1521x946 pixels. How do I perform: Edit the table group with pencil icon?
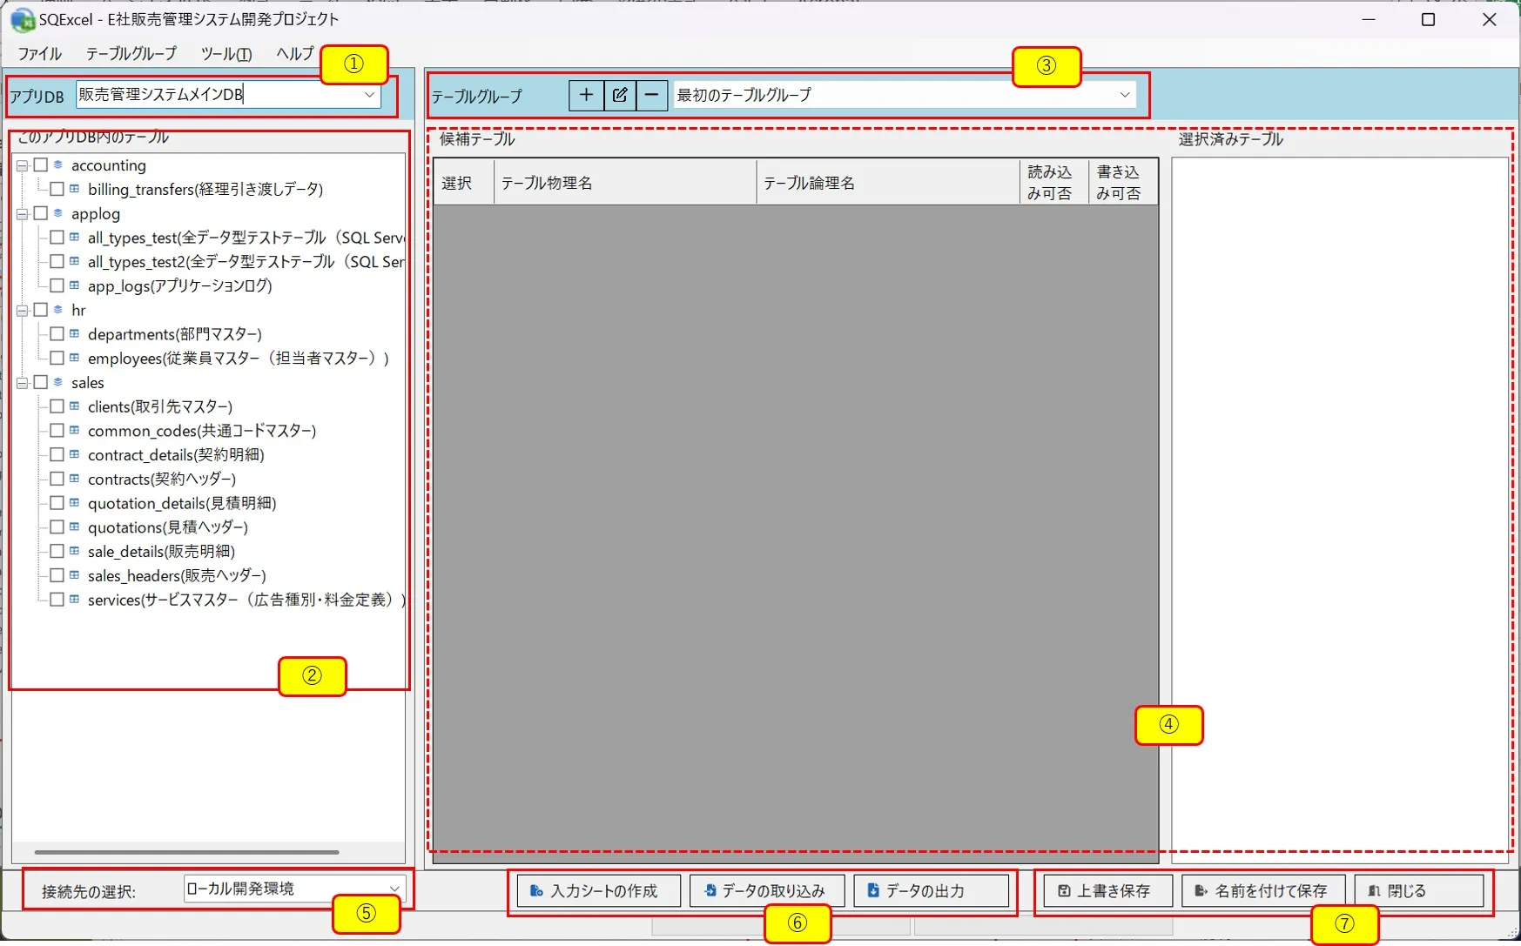click(619, 95)
